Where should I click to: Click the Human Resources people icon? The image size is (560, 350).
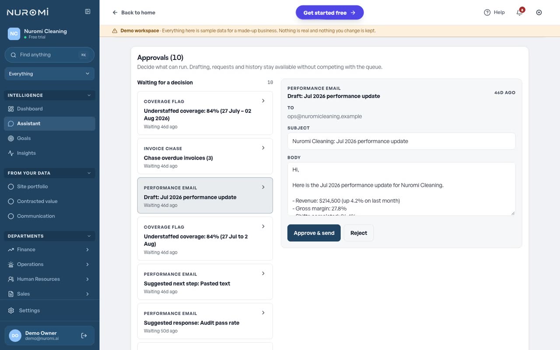point(11,279)
